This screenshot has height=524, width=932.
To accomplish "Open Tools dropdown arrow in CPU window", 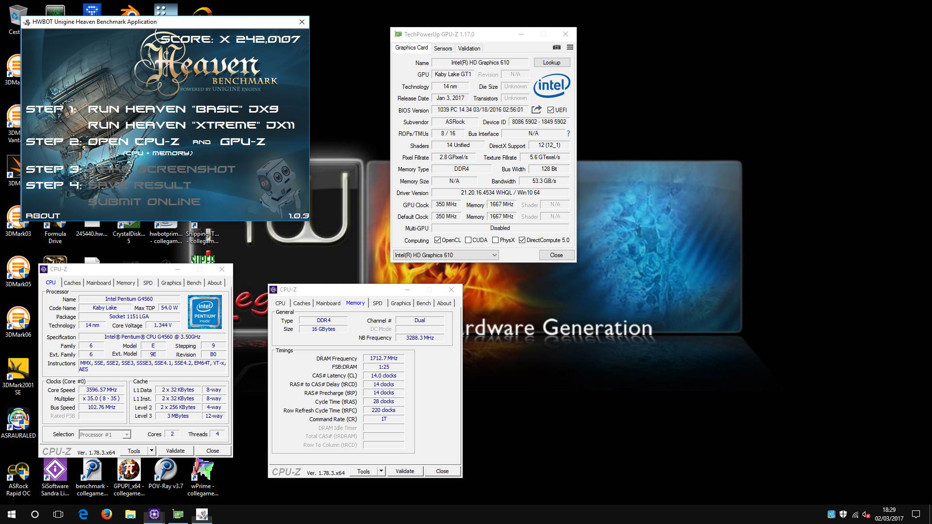I will click(151, 451).
